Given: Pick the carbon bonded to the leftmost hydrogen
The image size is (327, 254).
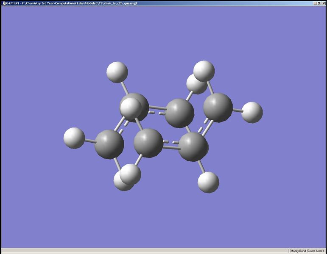Looking at the screenshot, I should point(109,144).
